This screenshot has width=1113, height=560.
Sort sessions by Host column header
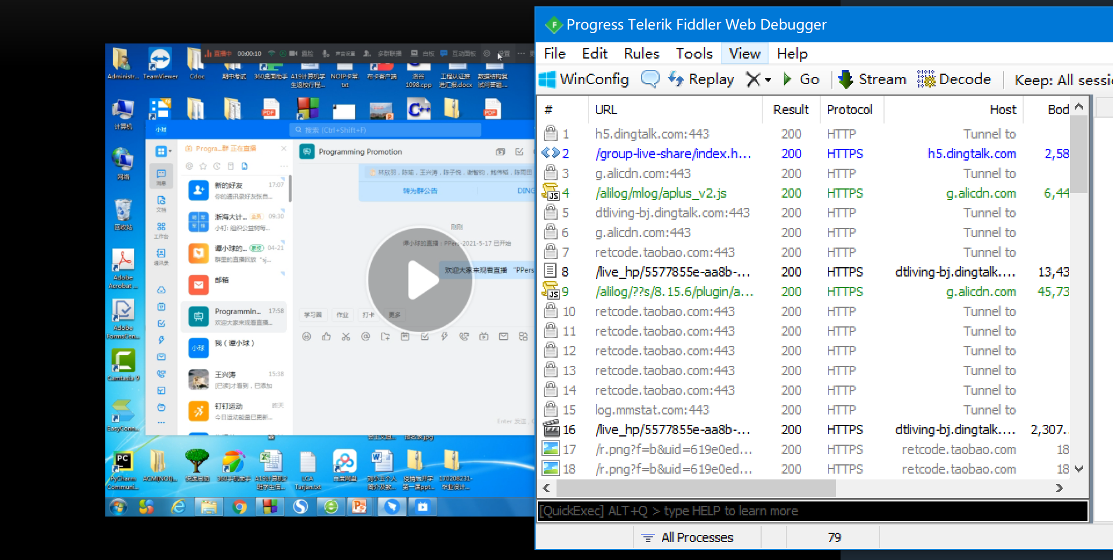click(953, 110)
